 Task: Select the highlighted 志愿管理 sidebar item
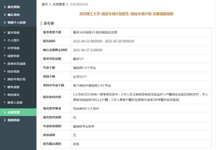18,112
